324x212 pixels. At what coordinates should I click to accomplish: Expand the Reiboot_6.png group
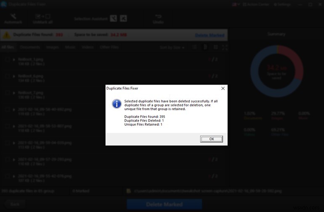click(14, 76)
